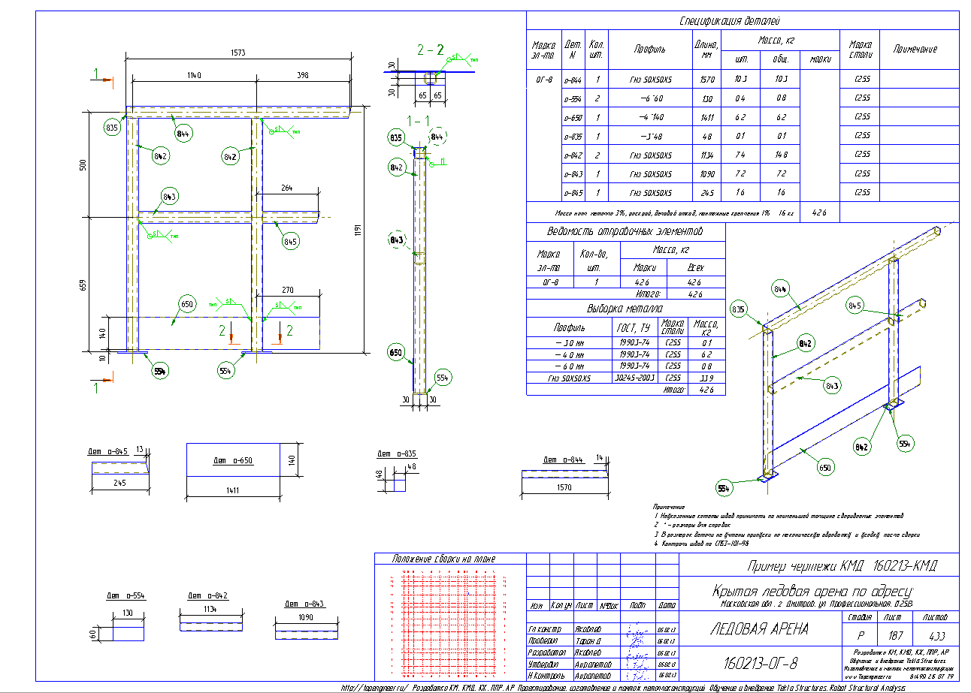Click the 844 balloon in isometric view

pyautogui.click(x=779, y=288)
